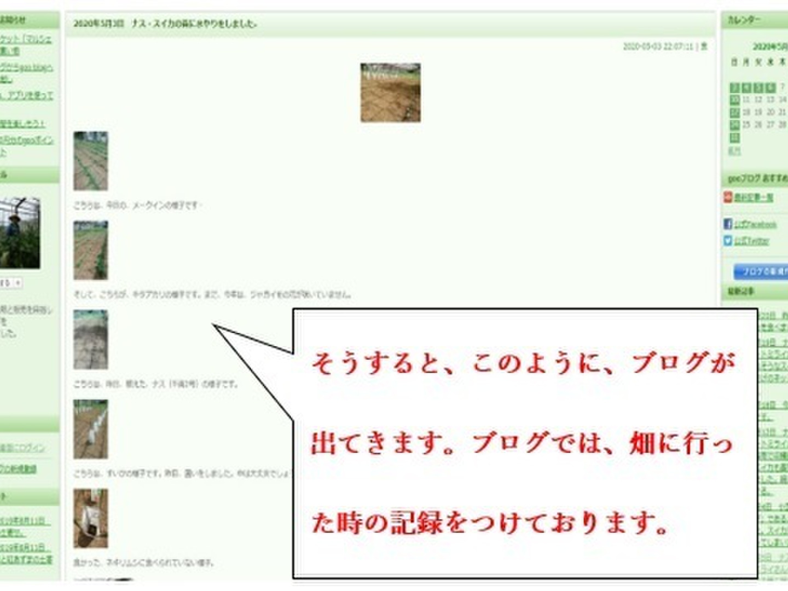Click the Twitter bird icon in the sidebar
Image resolution: width=788 pixels, height=591 pixels.
(728, 241)
